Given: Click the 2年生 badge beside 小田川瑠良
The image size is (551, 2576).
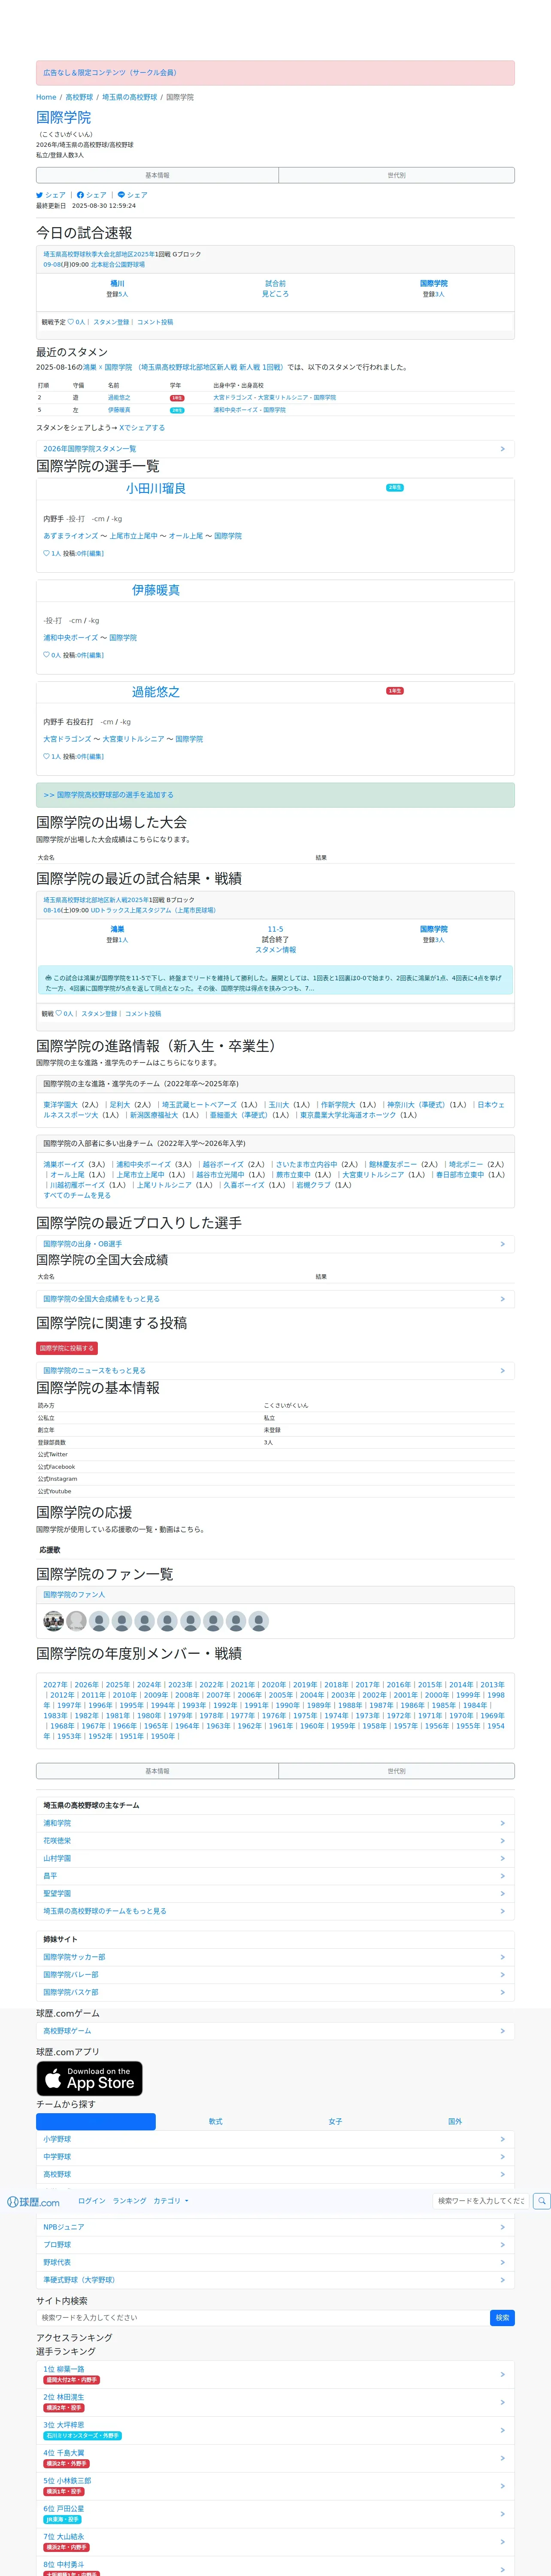Looking at the screenshot, I should 395,488.
